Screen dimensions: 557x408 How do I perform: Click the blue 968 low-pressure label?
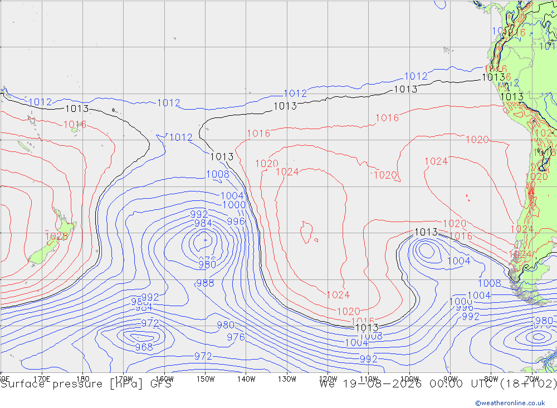[144, 347]
